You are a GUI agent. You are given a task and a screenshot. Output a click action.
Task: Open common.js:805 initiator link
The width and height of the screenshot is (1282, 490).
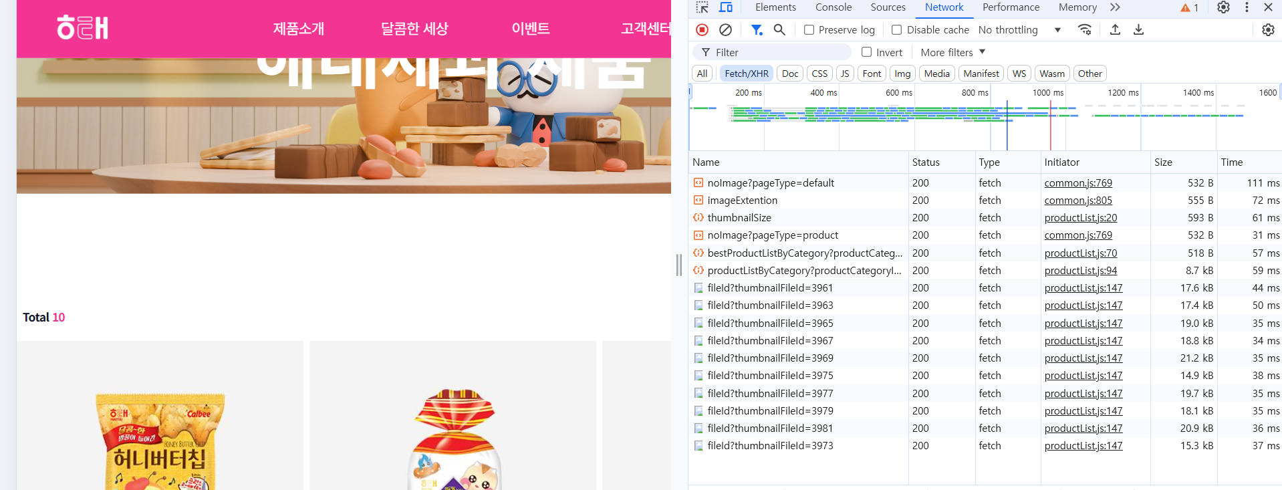[1078, 201]
